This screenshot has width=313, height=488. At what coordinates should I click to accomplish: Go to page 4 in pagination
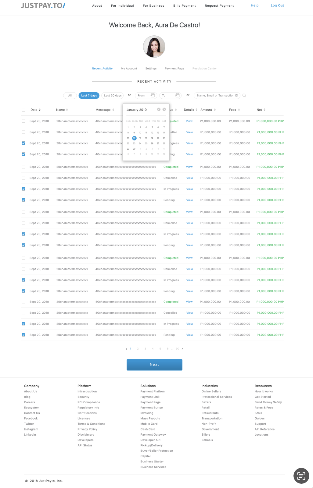tap(153, 349)
